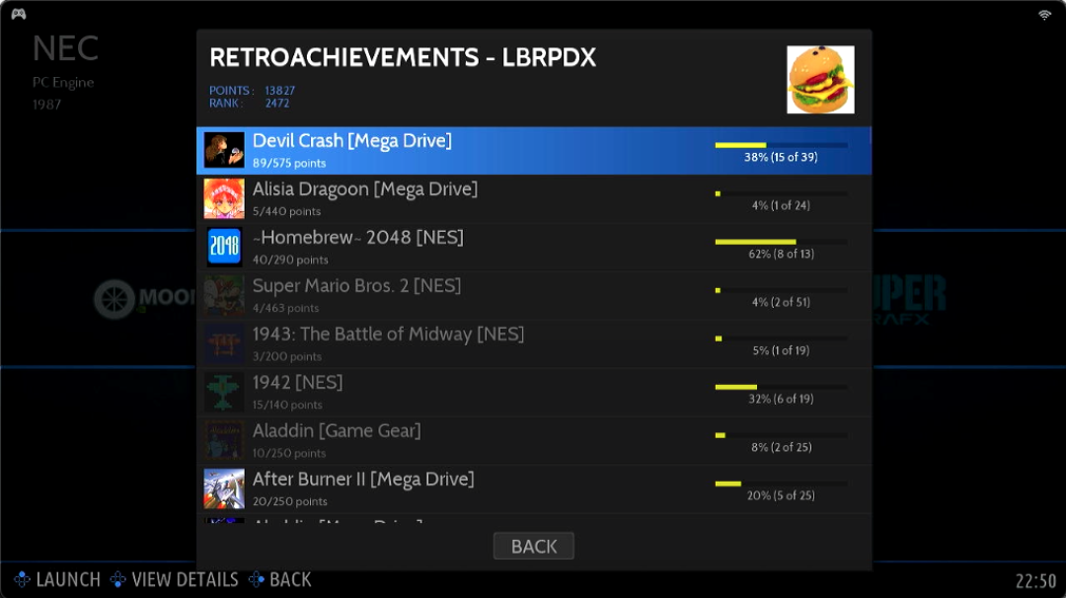
Task: Select the Aladdin [Game Gear] title
Action: [337, 430]
